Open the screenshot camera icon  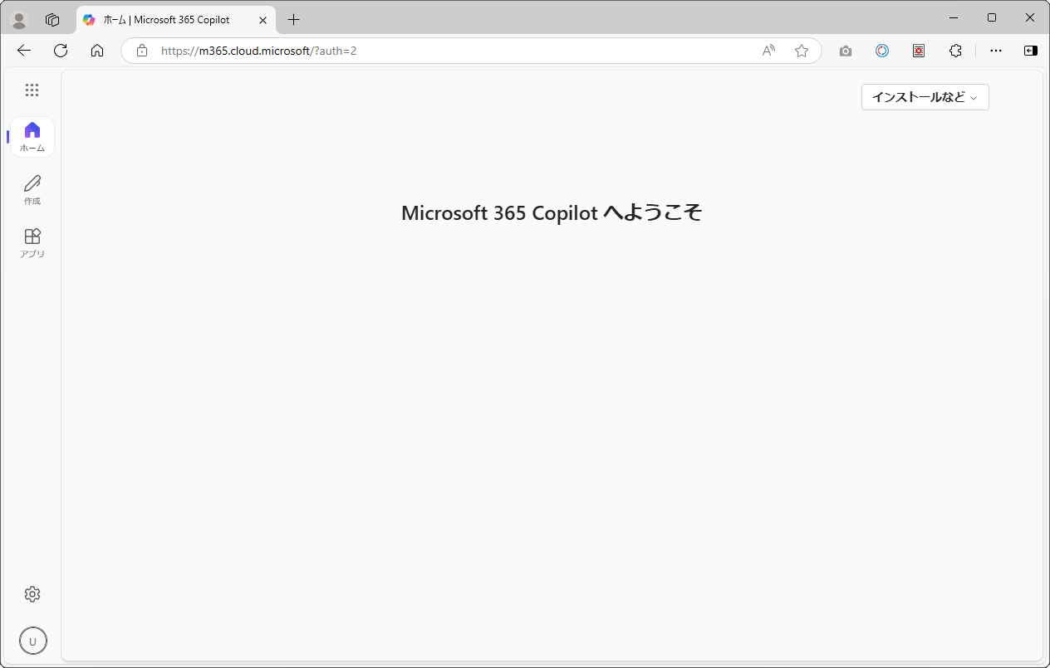(846, 51)
